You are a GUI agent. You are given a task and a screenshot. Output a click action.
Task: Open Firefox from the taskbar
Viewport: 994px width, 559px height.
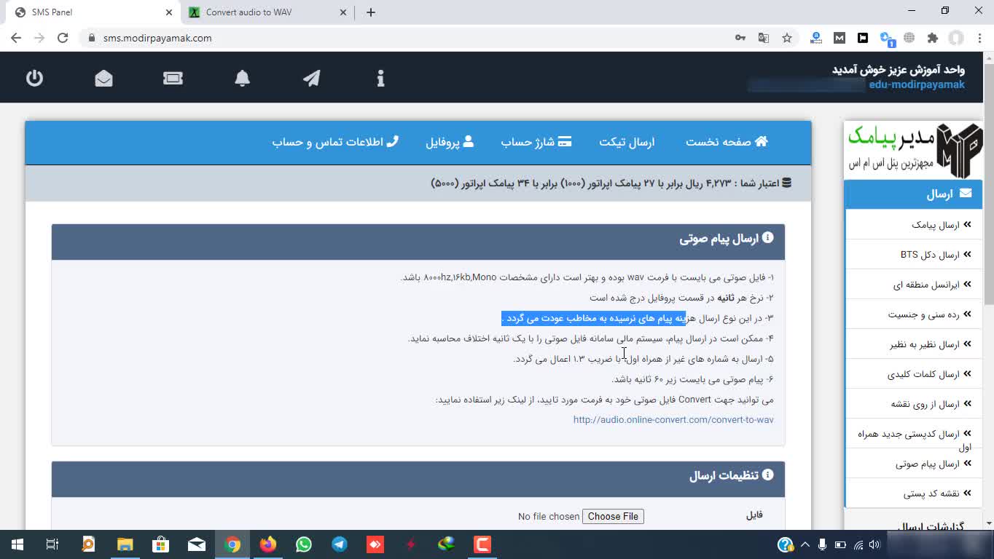coord(268,544)
